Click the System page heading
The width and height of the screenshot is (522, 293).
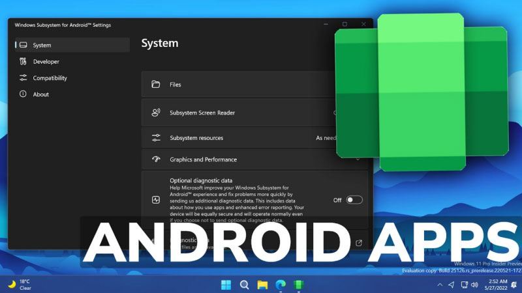tap(160, 43)
